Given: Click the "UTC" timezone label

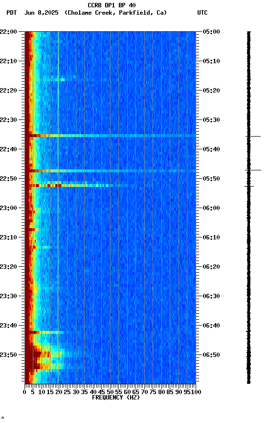Looking at the screenshot, I should tap(202, 13).
